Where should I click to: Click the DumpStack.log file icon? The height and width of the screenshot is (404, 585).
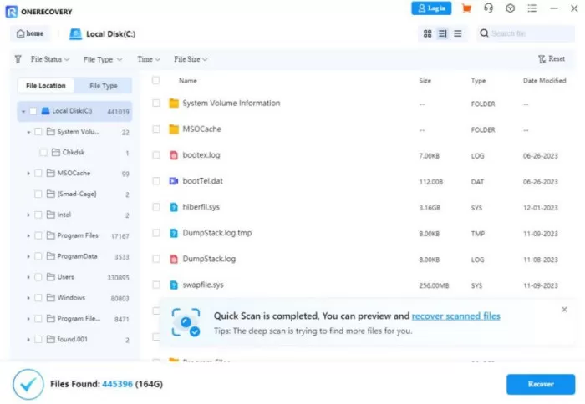point(174,259)
